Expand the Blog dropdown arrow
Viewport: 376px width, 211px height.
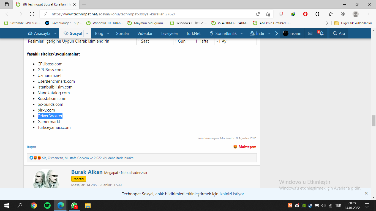[x=108, y=34]
